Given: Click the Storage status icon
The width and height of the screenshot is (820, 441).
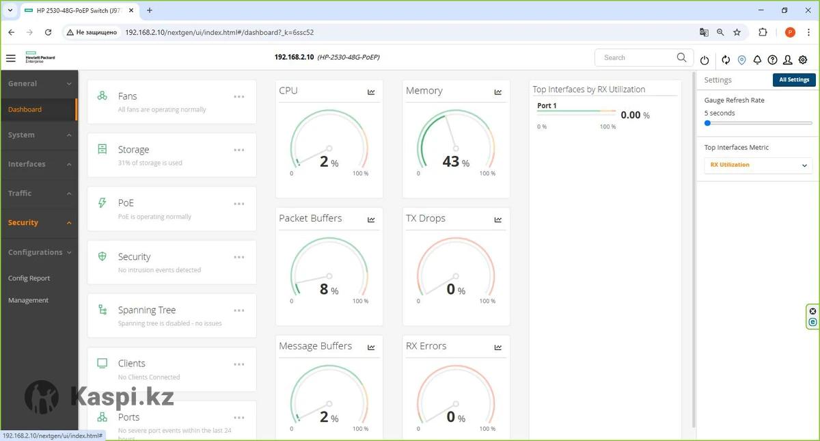Looking at the screenshot, I should [102, 149].
